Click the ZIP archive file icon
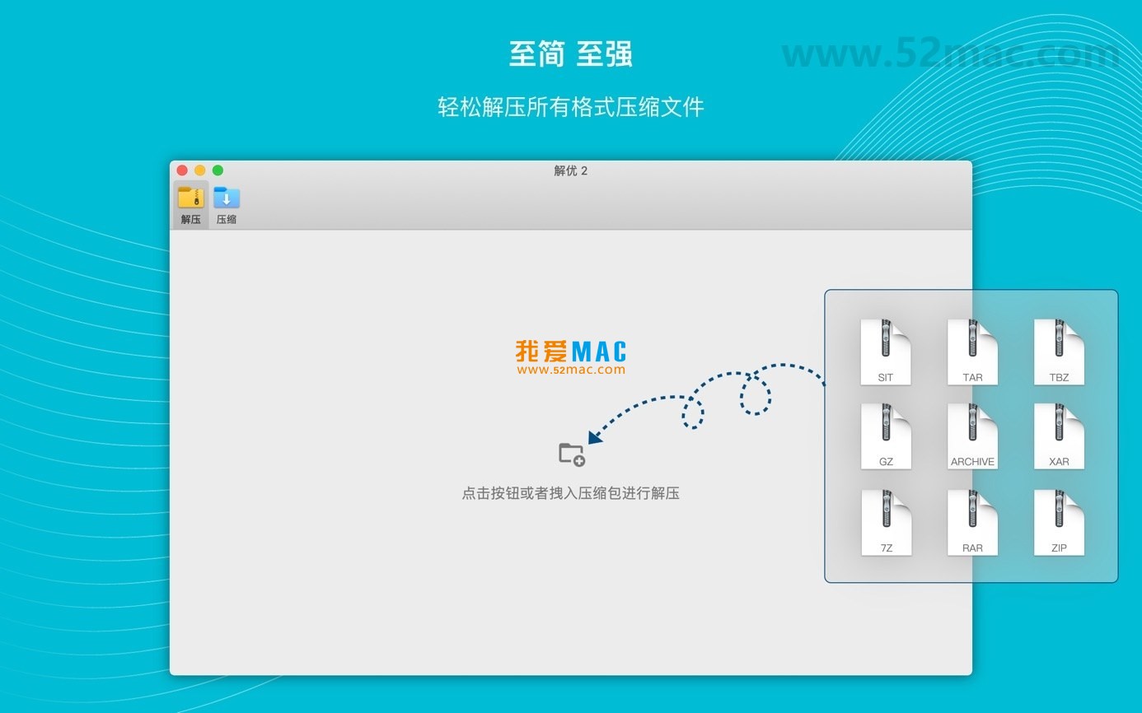Image resolution: width=1142 pixels, height=713 pixels. (1059, 520)
